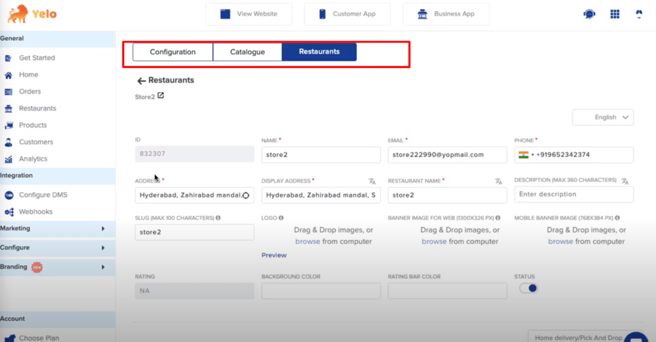Click the Customer App button
Screen dimensions: 656x342
tap(347, 14)
